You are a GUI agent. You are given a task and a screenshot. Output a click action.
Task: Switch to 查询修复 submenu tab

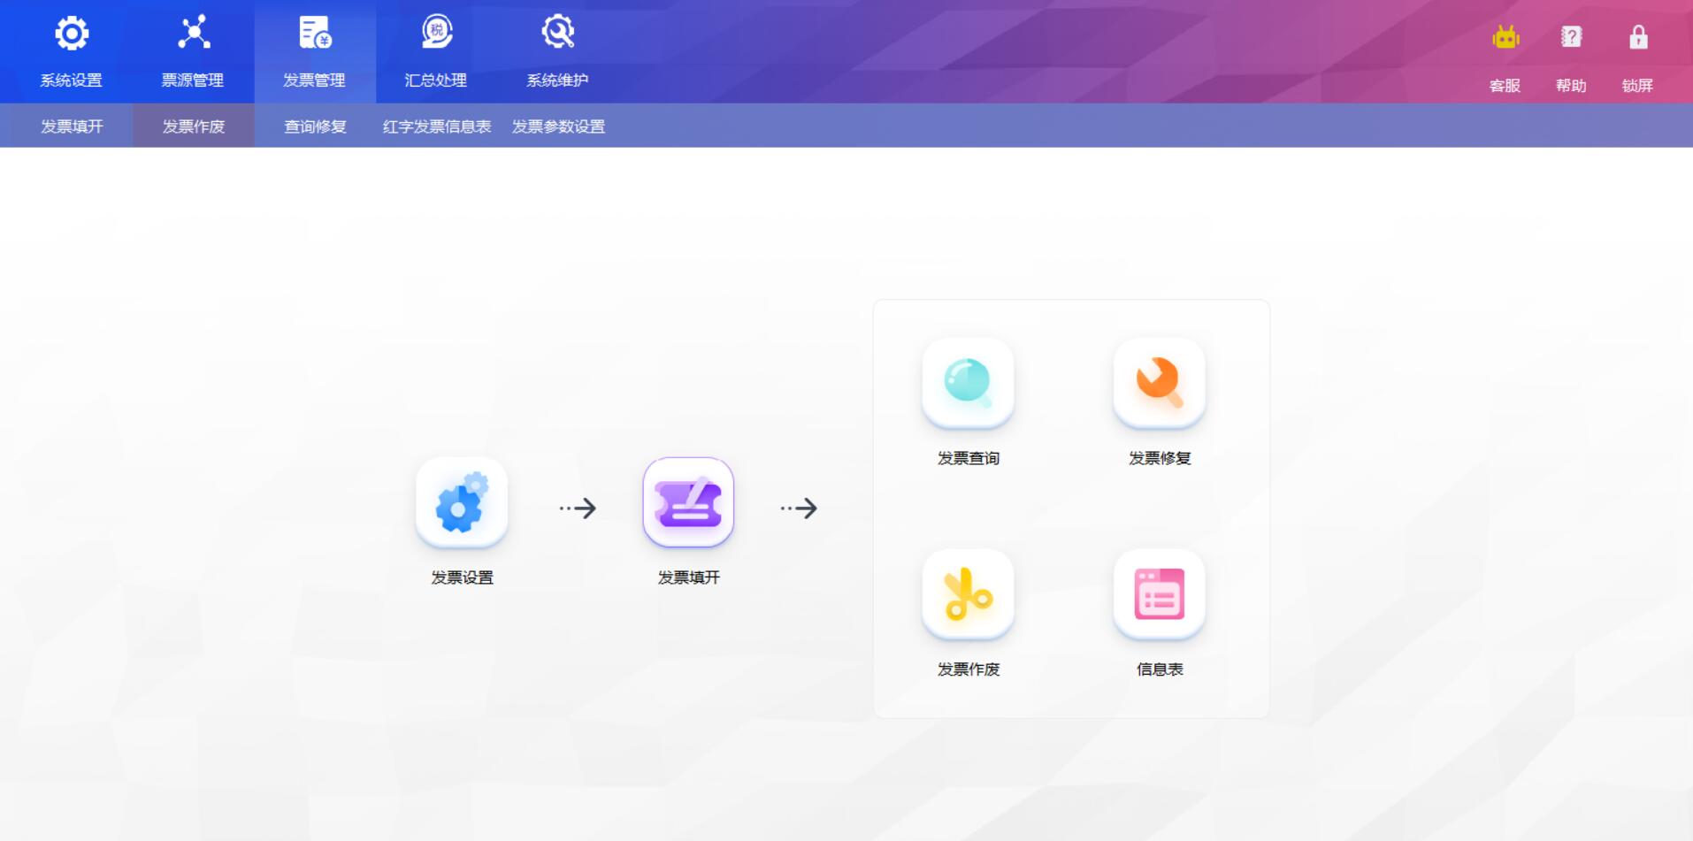pyautogui.click(x=315, y=126)
